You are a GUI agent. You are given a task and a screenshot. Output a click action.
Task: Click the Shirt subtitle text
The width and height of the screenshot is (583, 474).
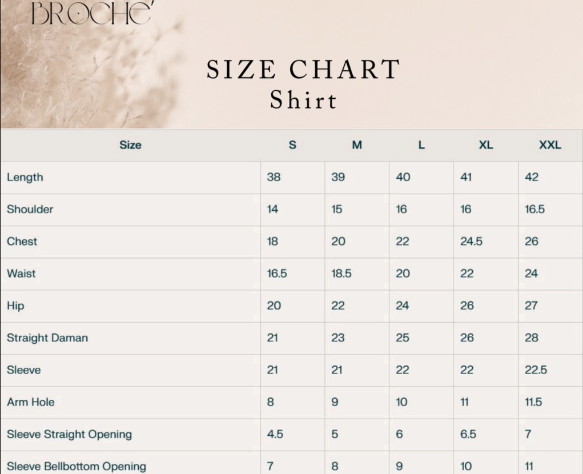303,100
